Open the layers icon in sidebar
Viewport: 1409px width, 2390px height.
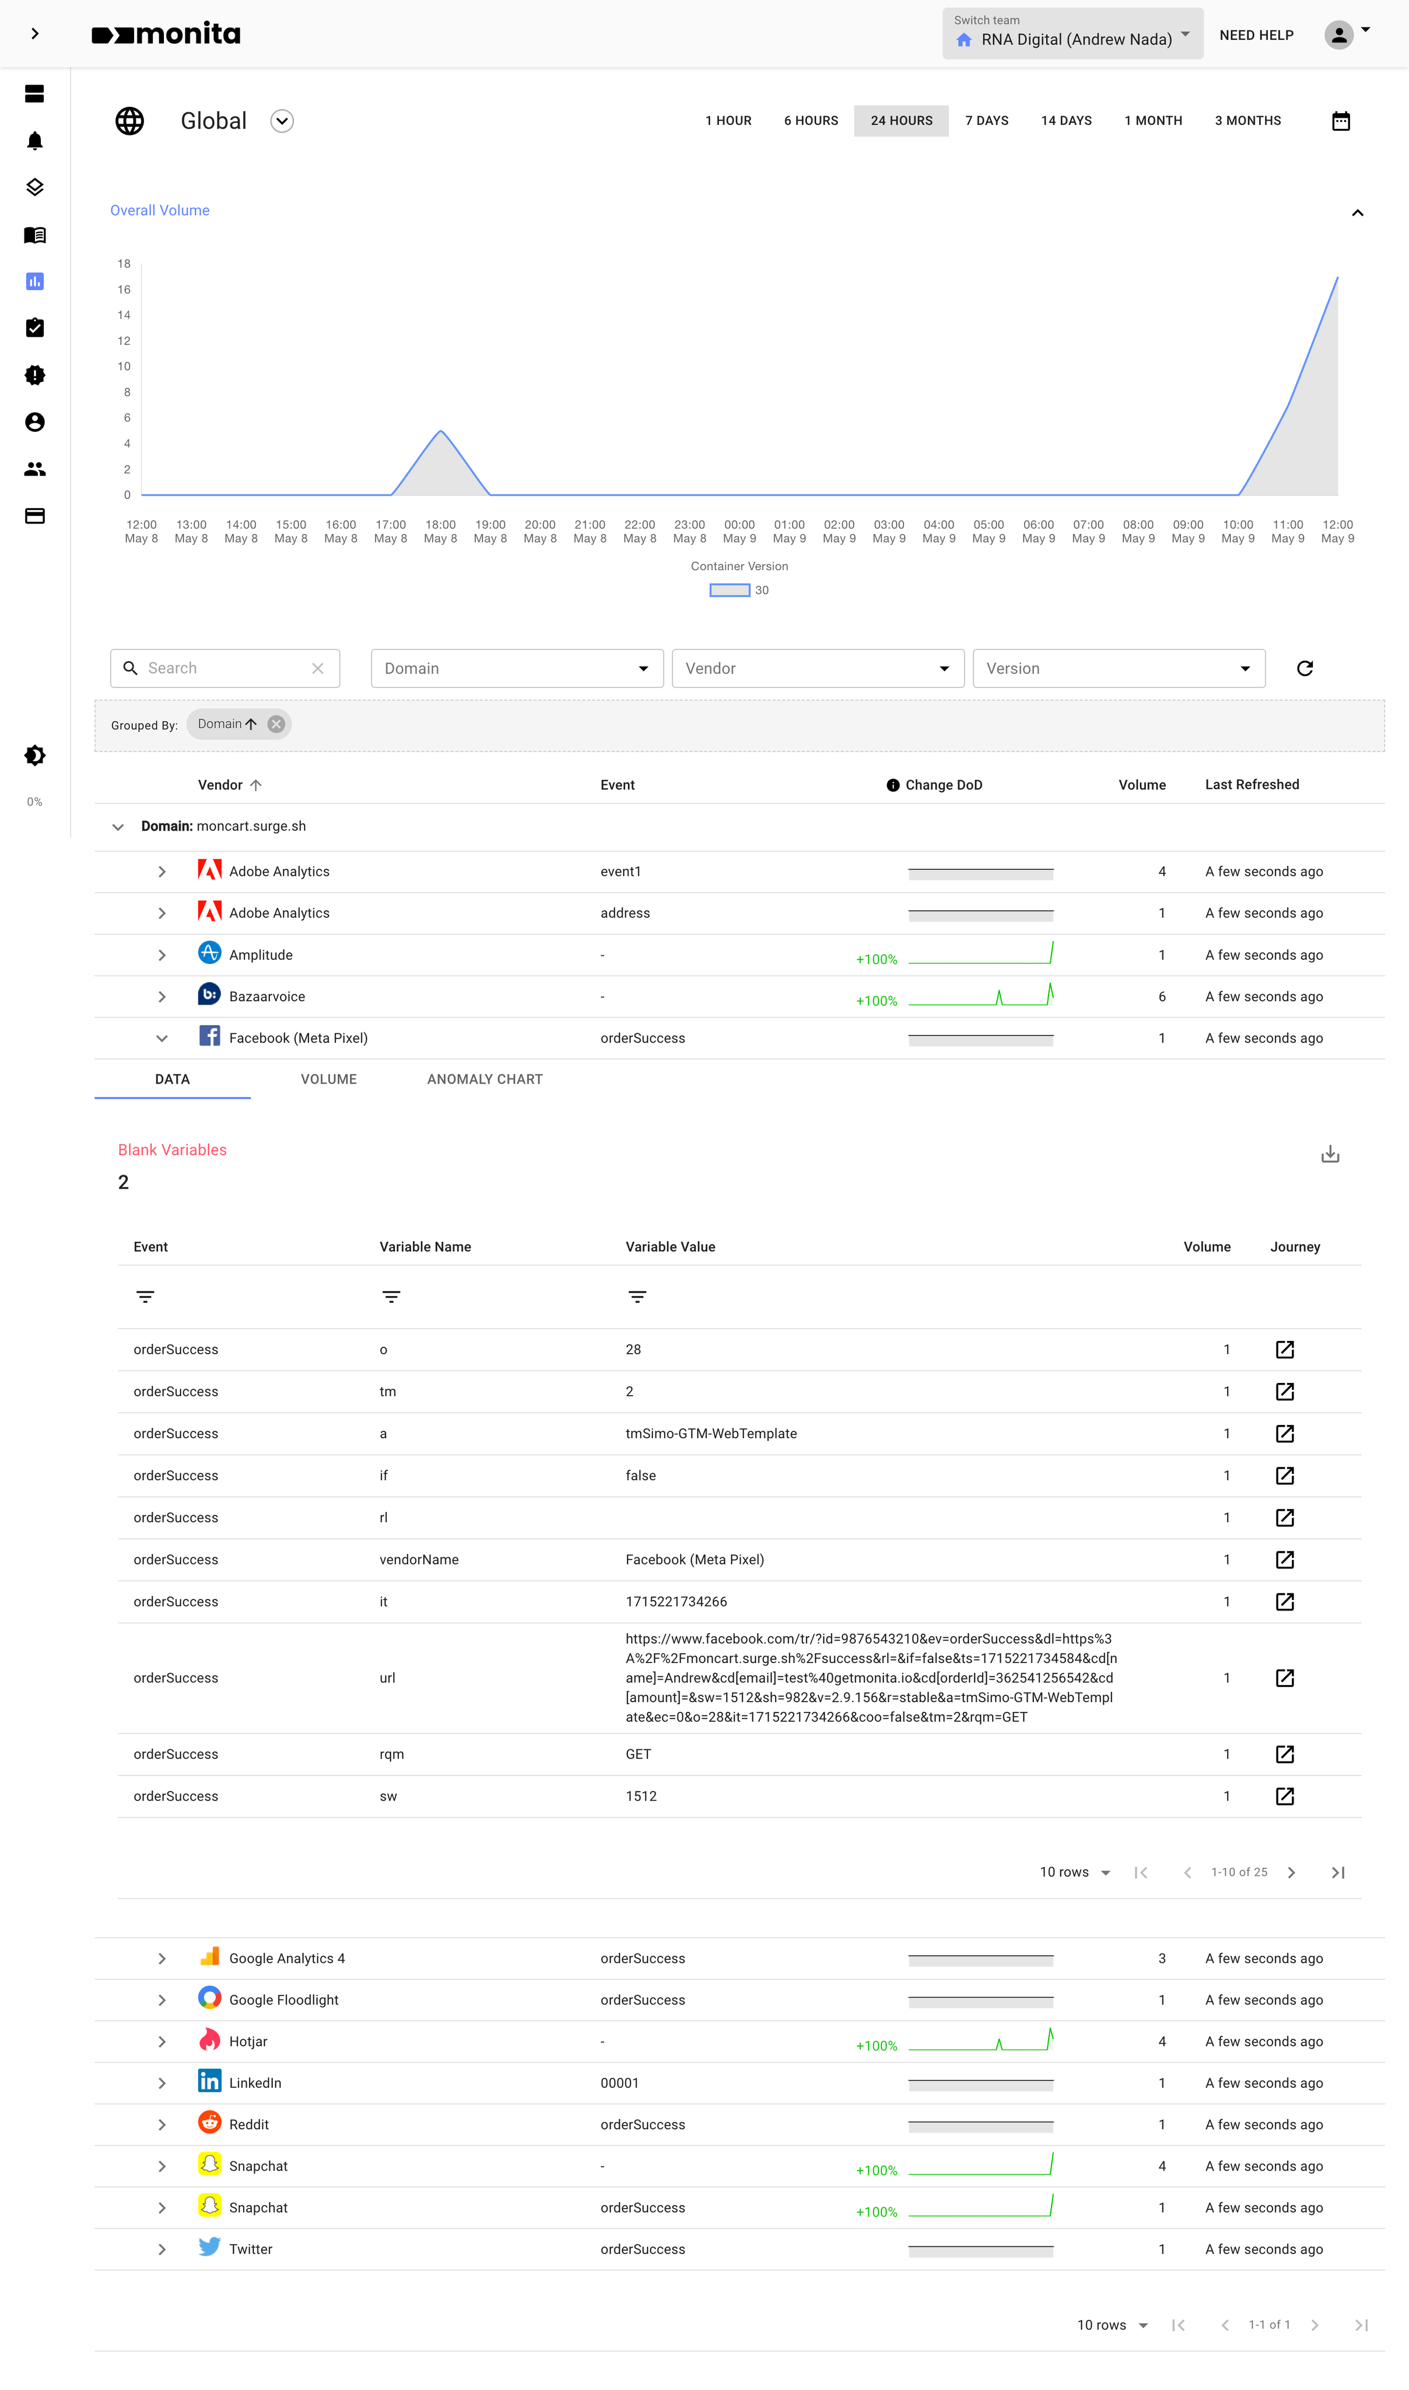[35, 187]
